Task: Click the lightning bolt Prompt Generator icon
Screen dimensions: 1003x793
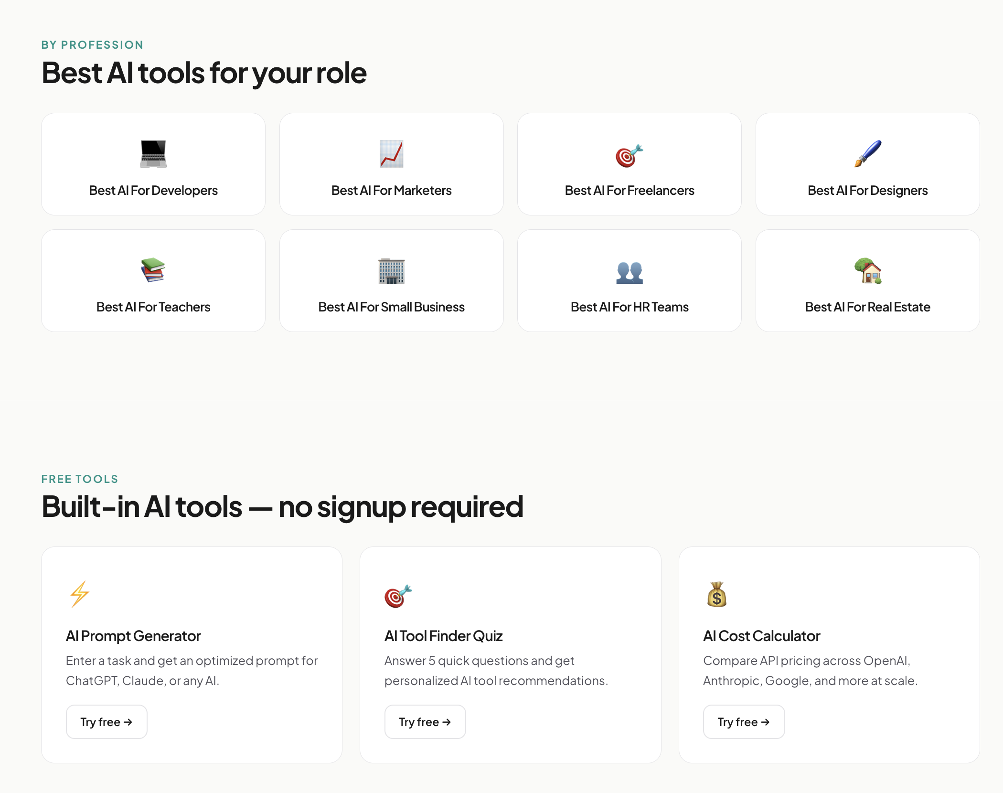Action: point(80,594)
